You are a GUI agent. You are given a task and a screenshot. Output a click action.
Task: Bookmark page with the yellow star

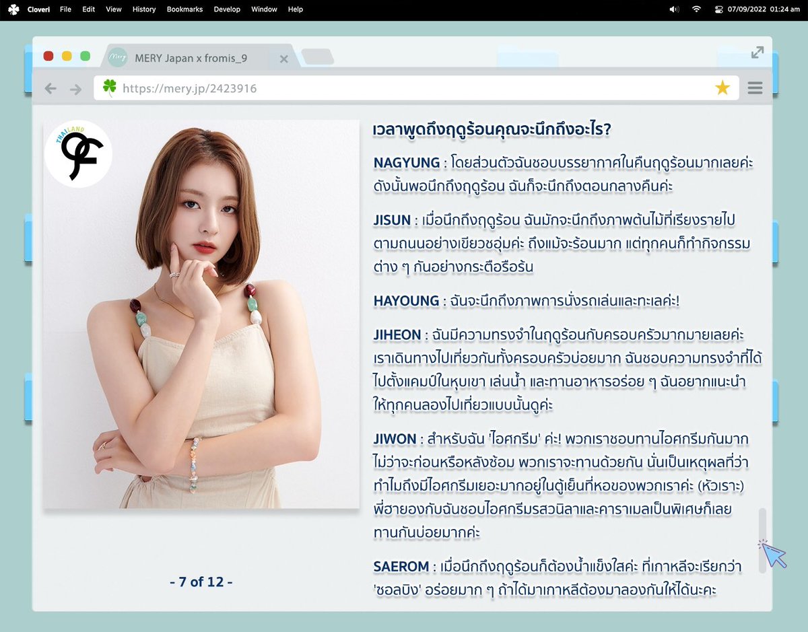722,87
